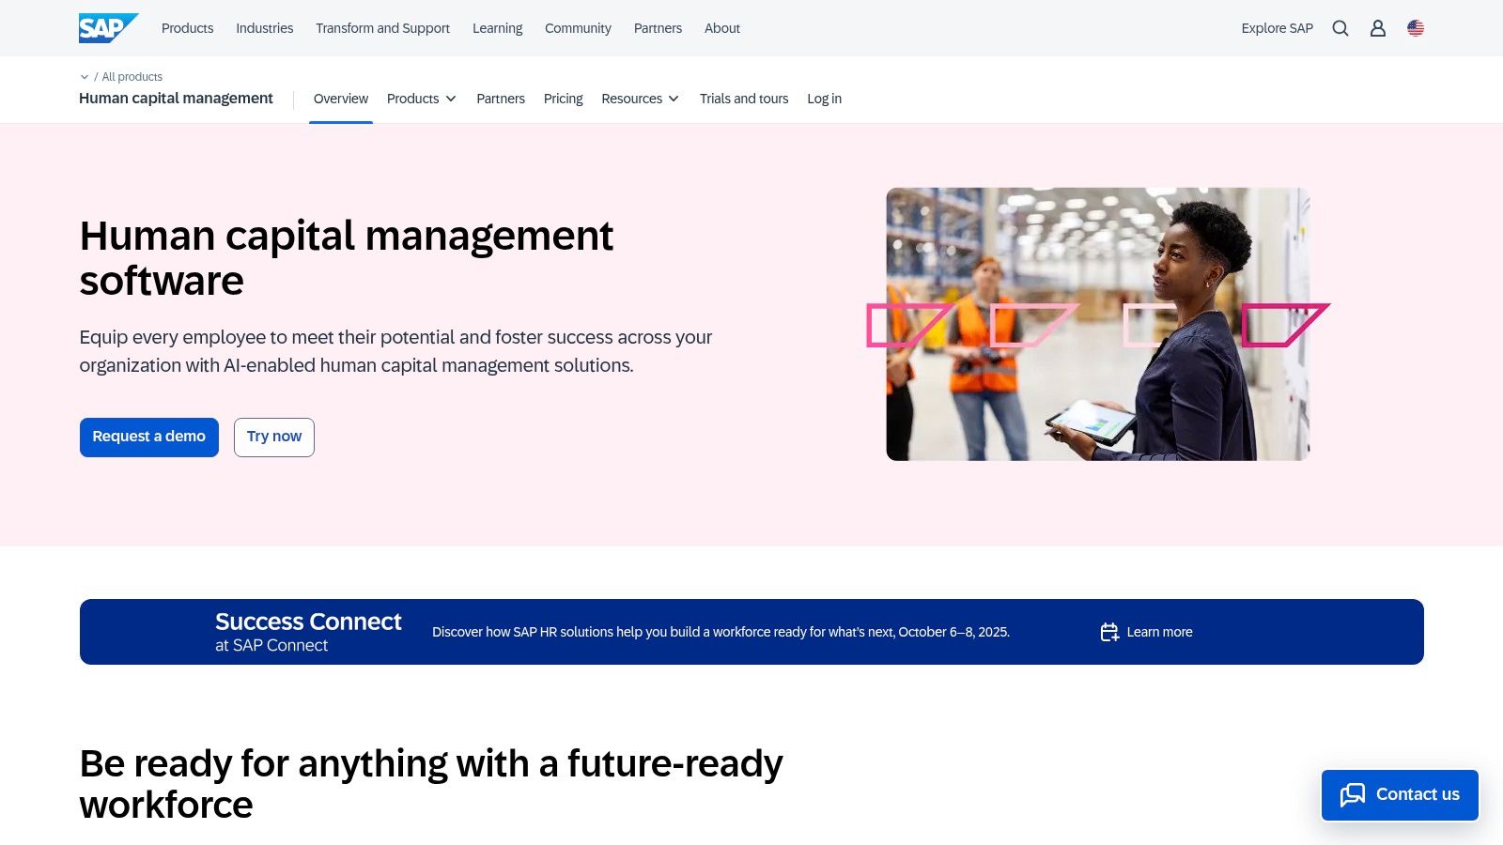This screenshot has height=845, width=1503.
Task: Click the chat icon in Contact us
Action: pos(1353,795)
